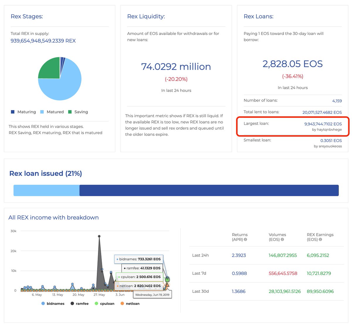Click the light blue issued portion of loan bar

[46, 190]
